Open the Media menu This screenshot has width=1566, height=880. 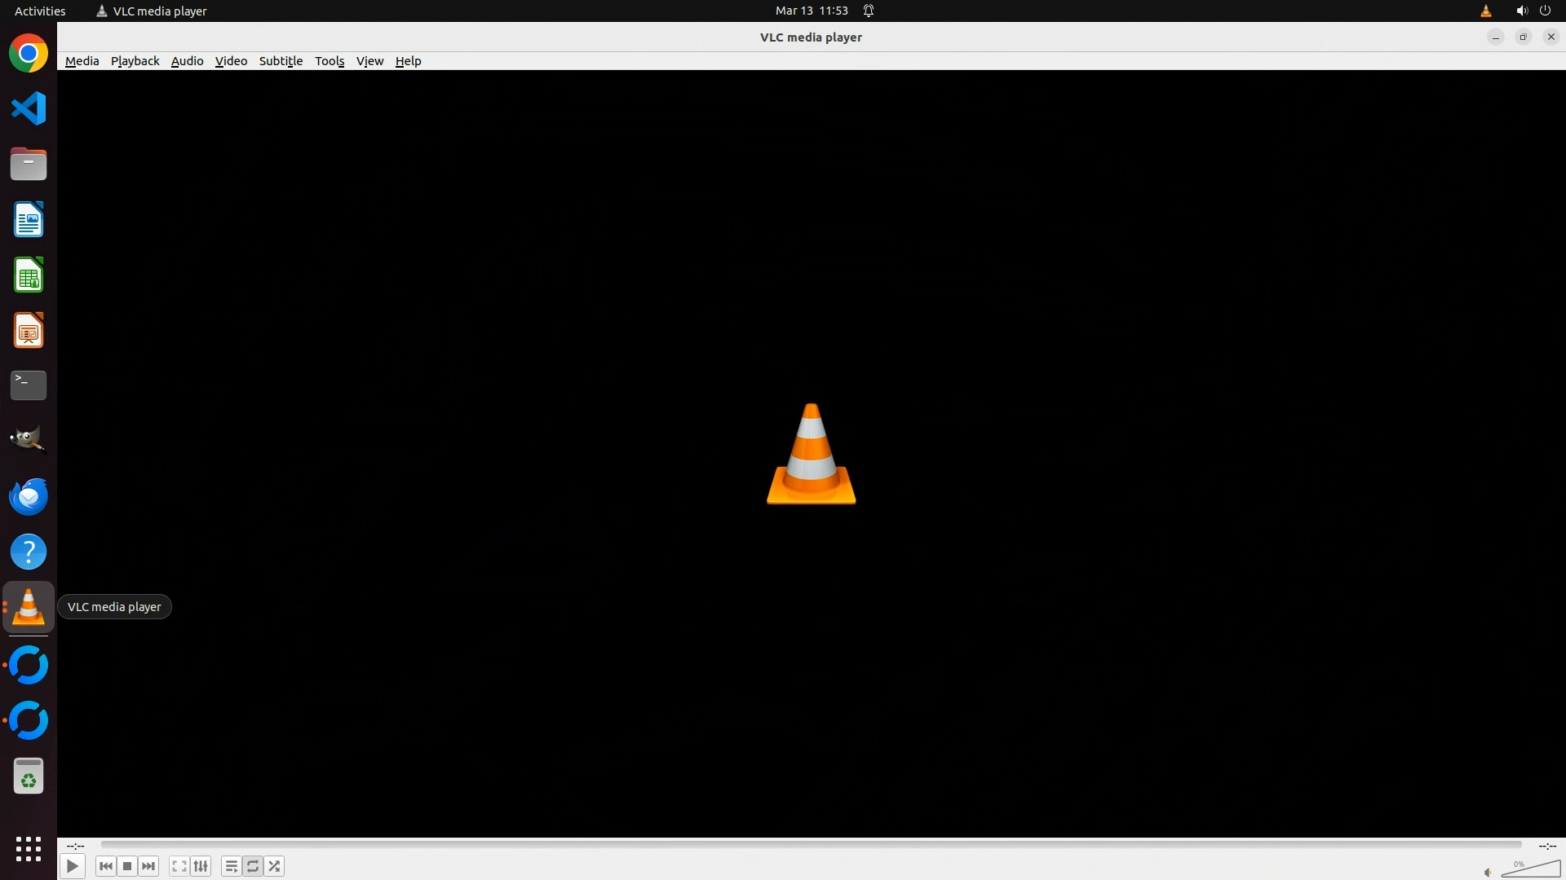pyautogui.click(x=82, y=61)
